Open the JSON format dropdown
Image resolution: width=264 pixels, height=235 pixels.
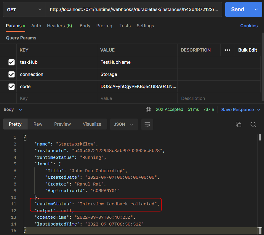click(124, 124)
